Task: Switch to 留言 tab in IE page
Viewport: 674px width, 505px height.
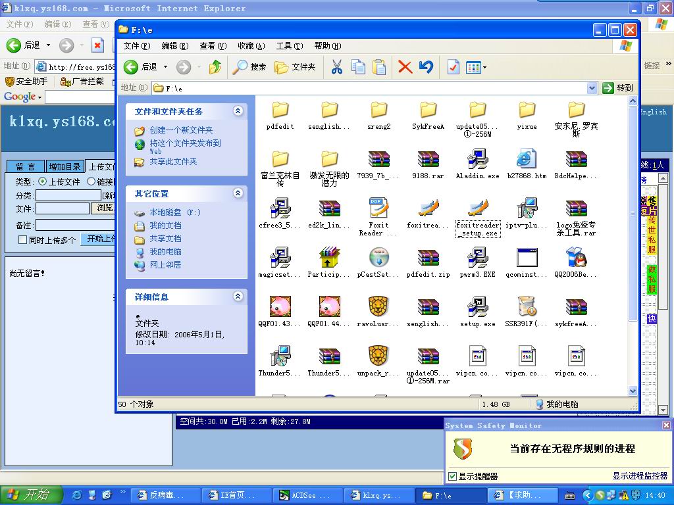Action: tap(26, 166)
